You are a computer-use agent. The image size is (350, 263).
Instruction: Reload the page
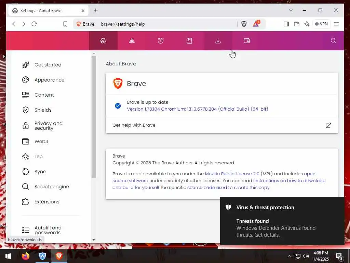pos(34,24)
